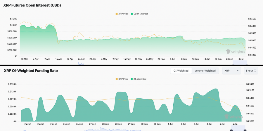This screenshot has height=131, width=263.
Task: Click the 27 Jun date label
Action: click(92, 124)
